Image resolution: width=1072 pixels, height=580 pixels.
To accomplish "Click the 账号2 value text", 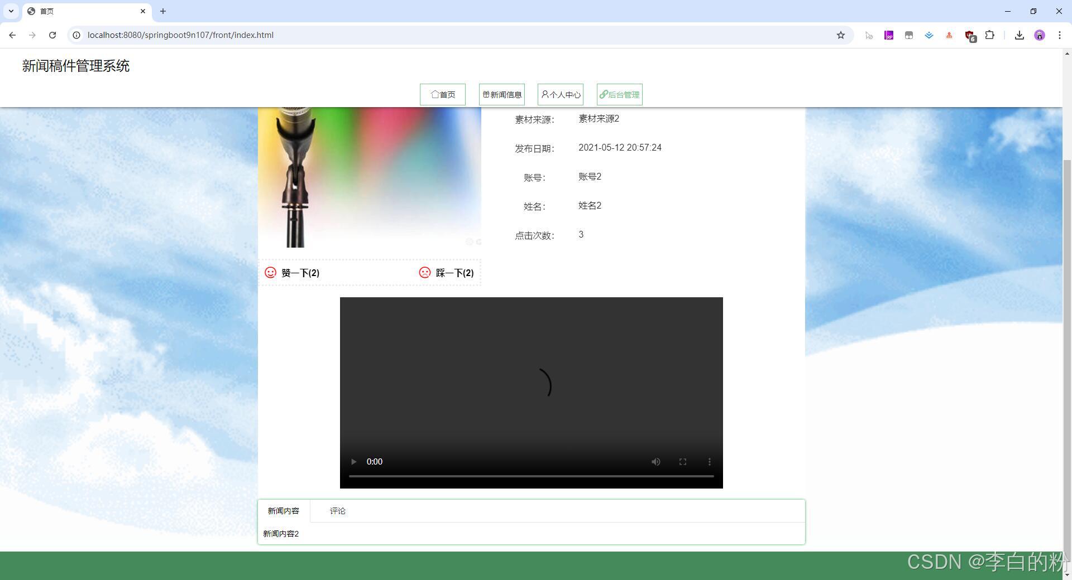I will pyautogui.click(x=590, y=177).
